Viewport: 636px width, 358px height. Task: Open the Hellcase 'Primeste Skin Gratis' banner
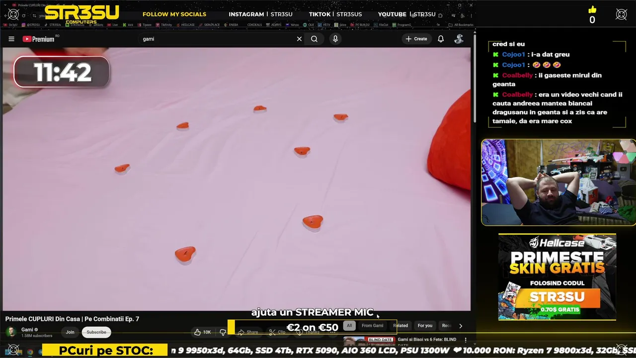point(557,277)
